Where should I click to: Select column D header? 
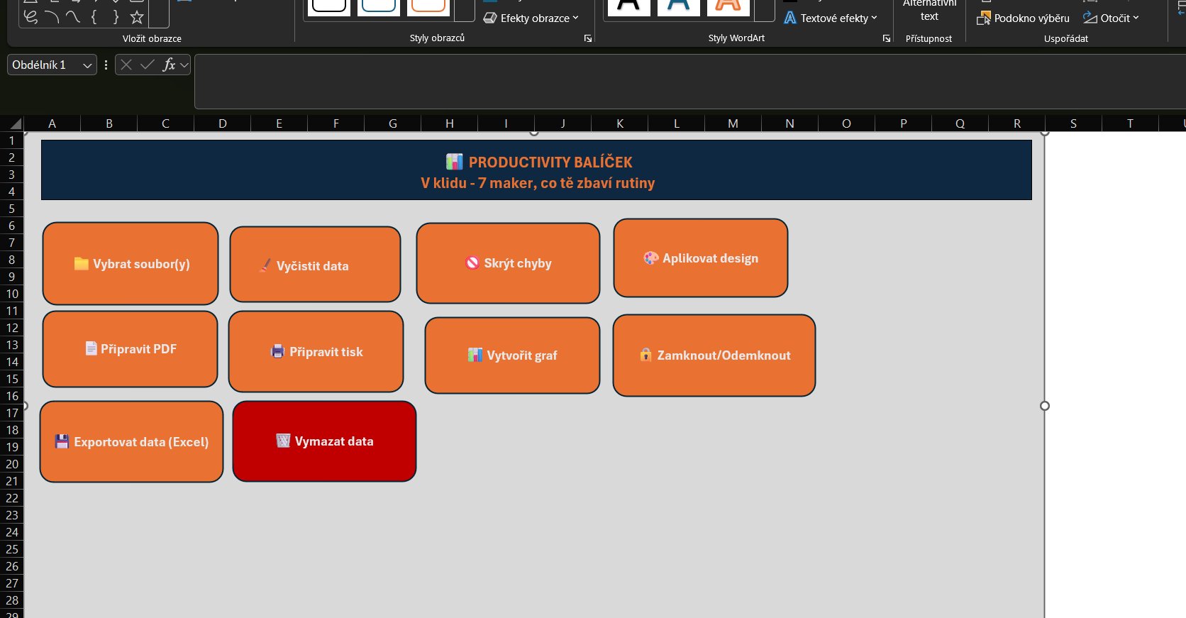(222, 123)
